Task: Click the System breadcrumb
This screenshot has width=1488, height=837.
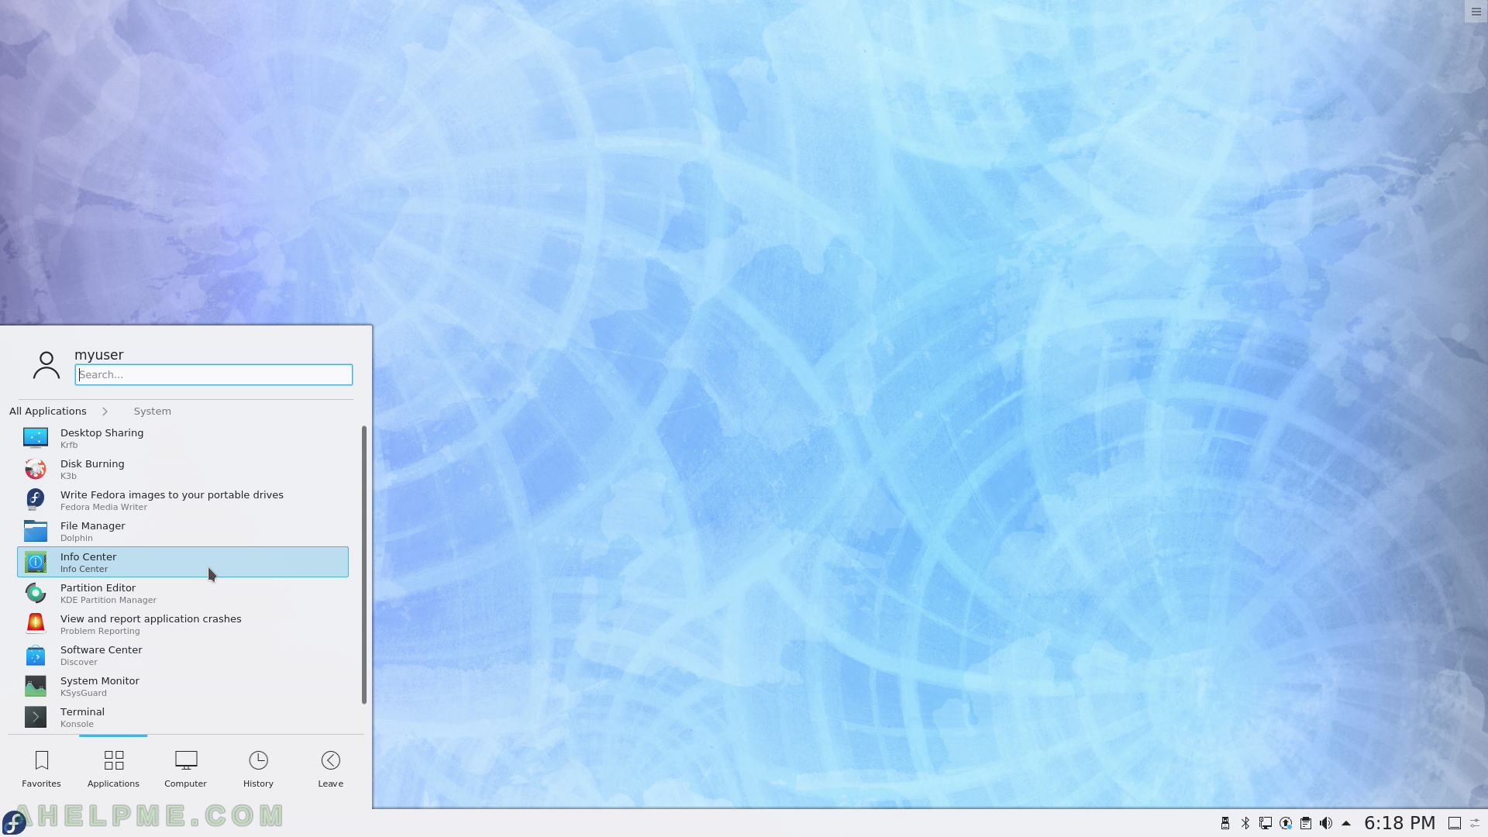Action: [x=152, y=412]
